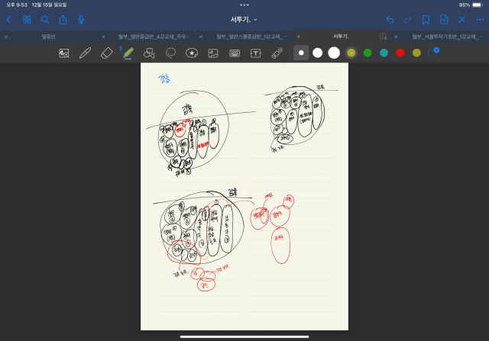Switch to the 월부_열반스쿨중급반_1강교재 tab
489x341 pixels.
251,37
